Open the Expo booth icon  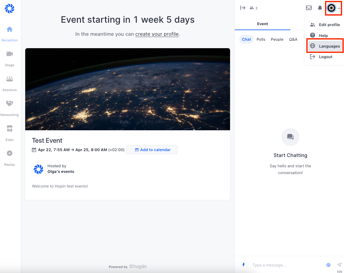tap(9, 128)
